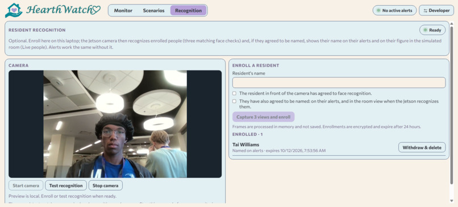Screen dimensions: 458x207
Task: Click the HearthWatch house logo icon
Action: [x=14, y=10]
